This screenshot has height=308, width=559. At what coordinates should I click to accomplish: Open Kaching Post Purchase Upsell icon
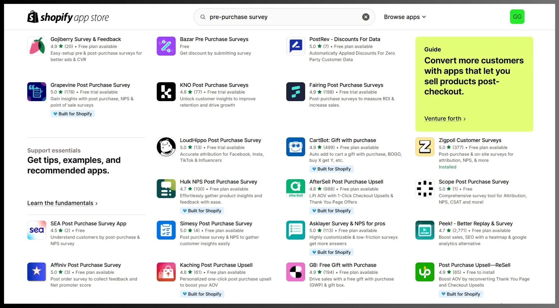[166, 272]
